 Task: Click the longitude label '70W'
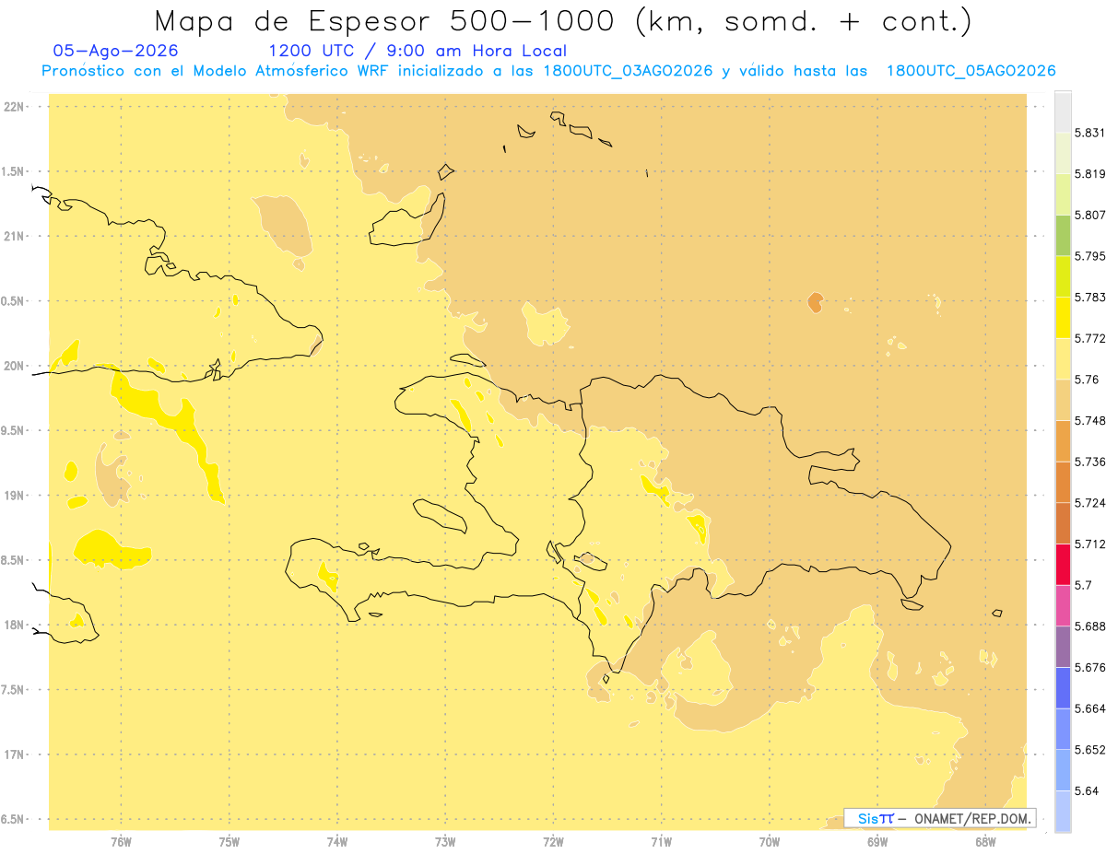pos(770,841)
